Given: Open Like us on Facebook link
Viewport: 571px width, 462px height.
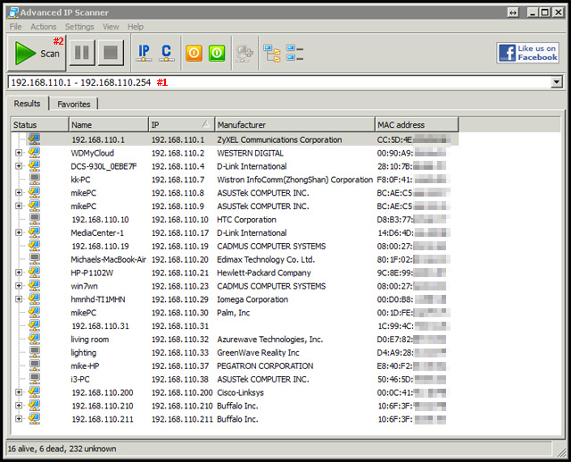Looking at the screenshot, I should [x=528, y=53].
